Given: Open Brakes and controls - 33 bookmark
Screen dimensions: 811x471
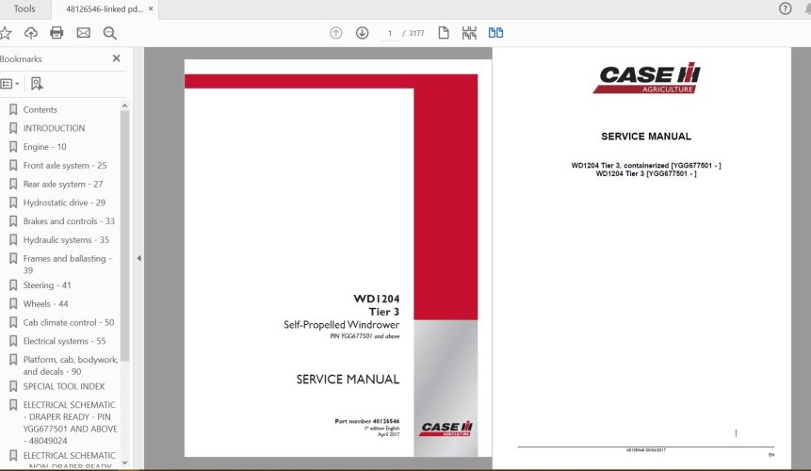Looking at the screenshot, I should (69, 221).
